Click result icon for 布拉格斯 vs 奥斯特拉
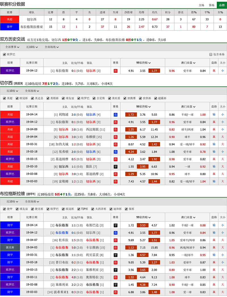227x297 pixels. [x=115, y=277]
